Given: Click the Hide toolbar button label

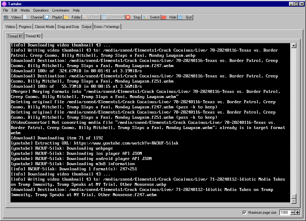Looking at the screenshot, I should pos(173,17).
